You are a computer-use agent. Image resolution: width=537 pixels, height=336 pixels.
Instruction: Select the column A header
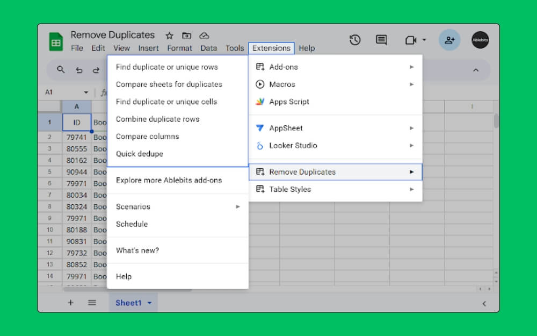pos(77,106)
